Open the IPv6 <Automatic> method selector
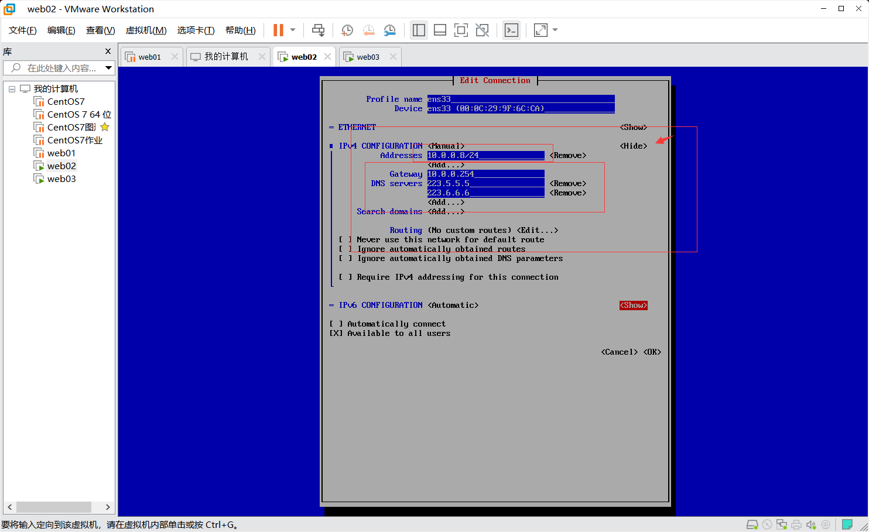 pyautogui.click(x=453, y=305)
